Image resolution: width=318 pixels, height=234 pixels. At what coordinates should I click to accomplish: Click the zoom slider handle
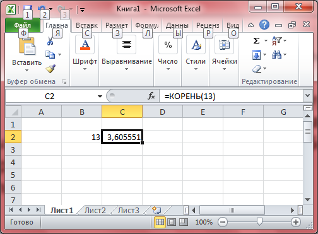point(260,221)
